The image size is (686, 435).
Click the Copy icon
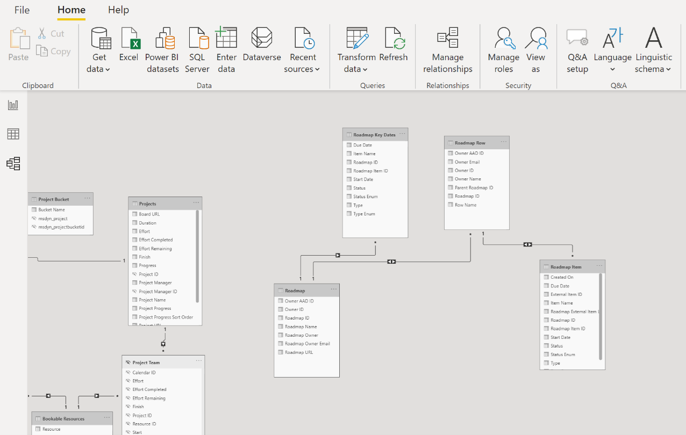tap(42, 51)
